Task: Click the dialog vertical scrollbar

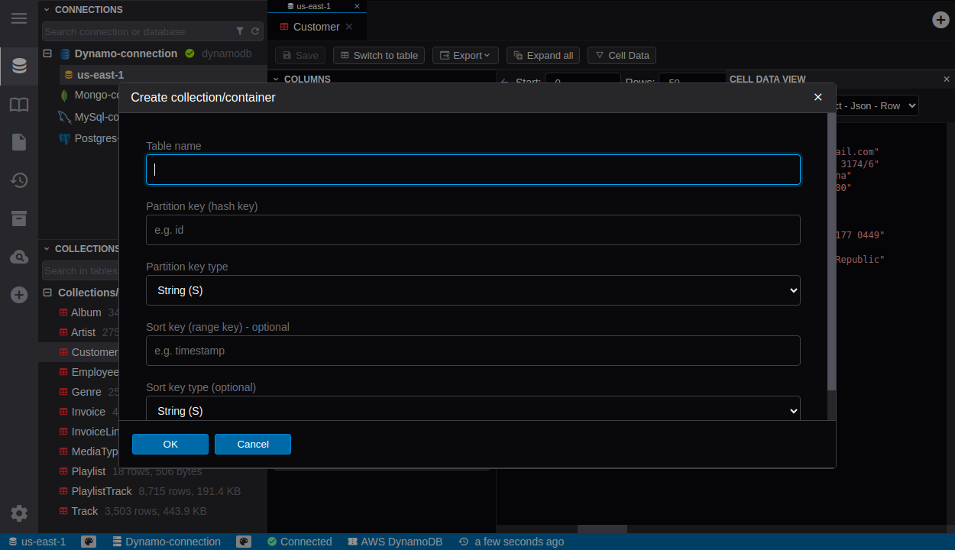Action: coord(831,252)
